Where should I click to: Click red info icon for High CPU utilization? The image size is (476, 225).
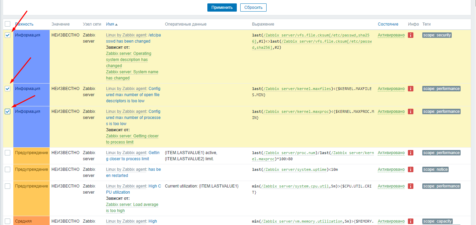(x=411, y=186)
